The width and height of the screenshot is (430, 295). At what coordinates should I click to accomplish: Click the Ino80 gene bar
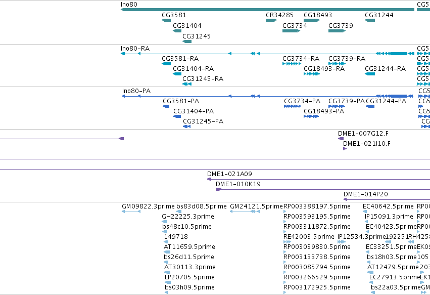pos(267,10)
